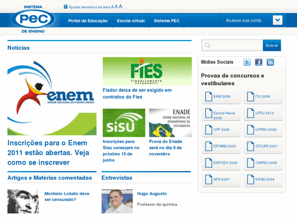Open the CPCAR 2007 exam link
297x222 pixels.
[x=266, y=146]
